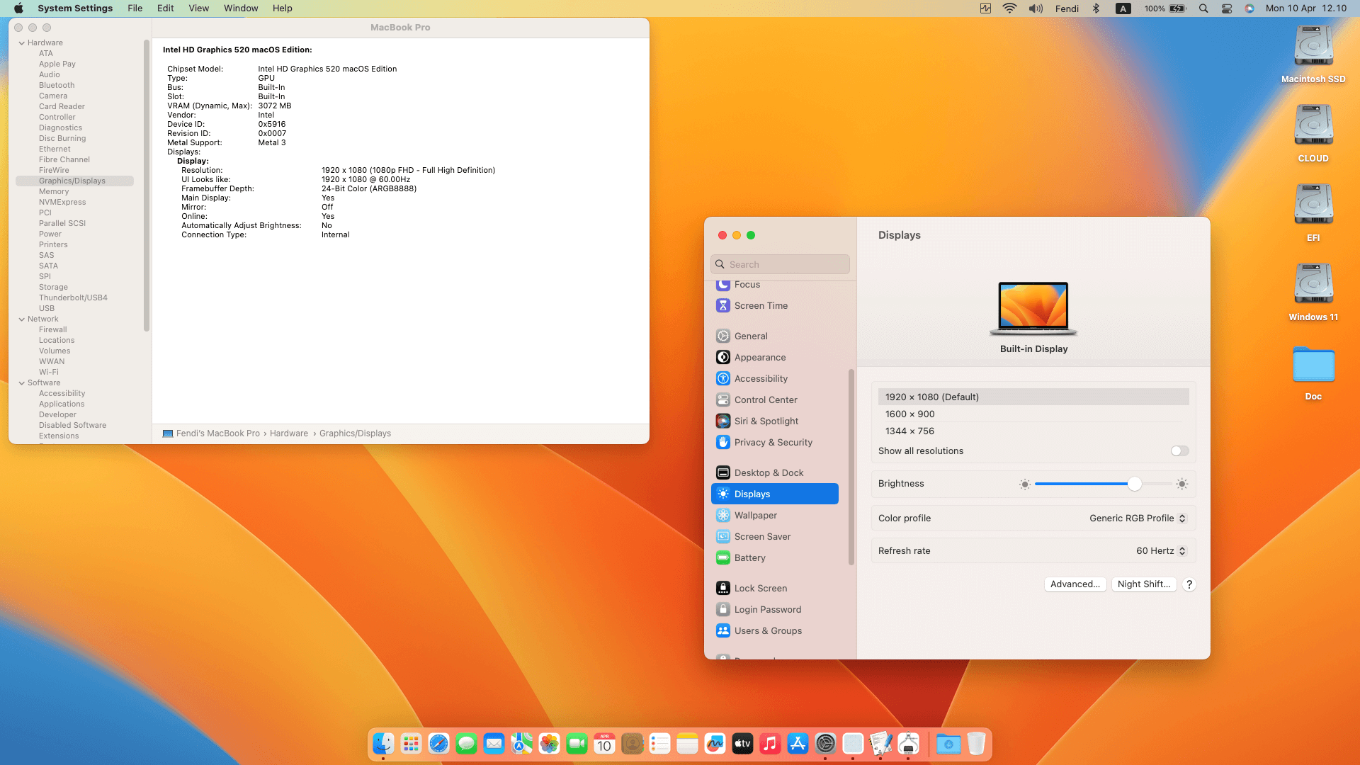Open Screen Saver settings
Screen dimensions: 1360x765
click(x=774, y=537)
